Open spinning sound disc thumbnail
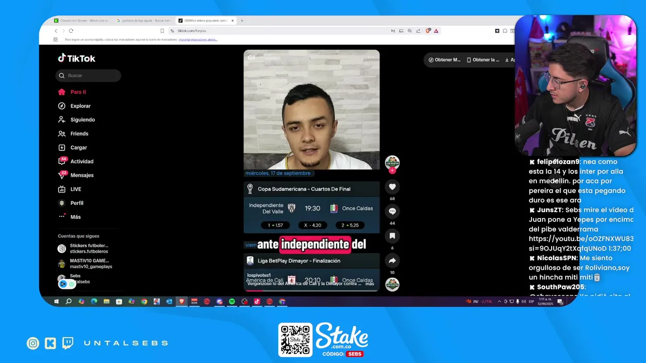 392,284
